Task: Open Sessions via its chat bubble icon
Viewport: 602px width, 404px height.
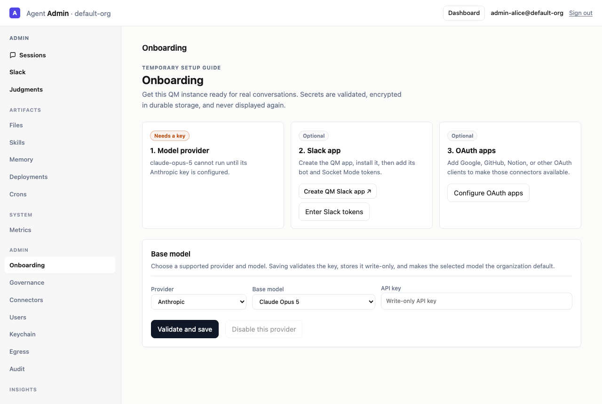Action: (x=13, y=55)
